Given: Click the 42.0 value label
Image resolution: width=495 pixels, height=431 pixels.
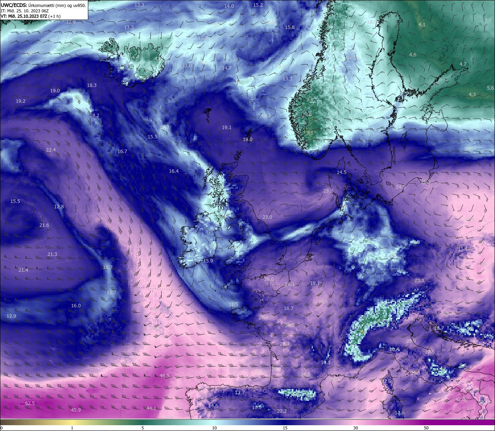Looking at the screenshot, I should (x=460, y=399).
